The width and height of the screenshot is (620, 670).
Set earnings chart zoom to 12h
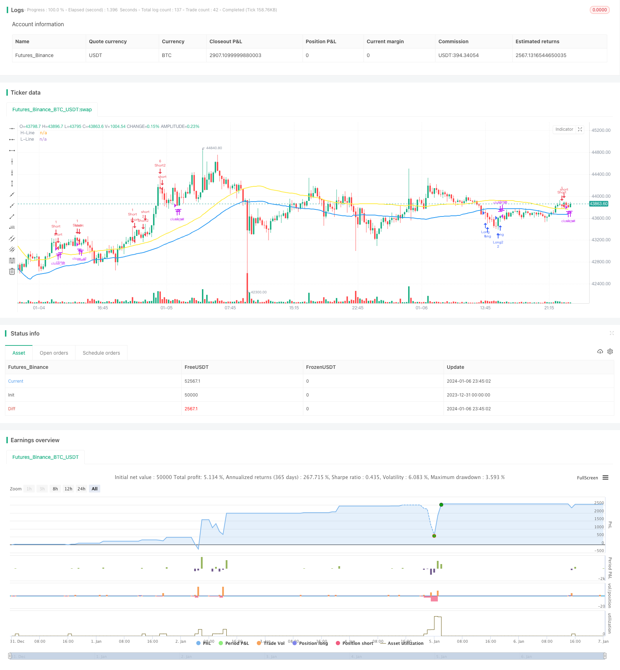pos(68,489)
